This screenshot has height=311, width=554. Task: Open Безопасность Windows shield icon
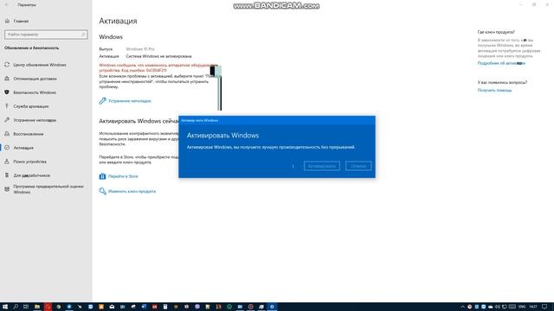click(7, 92)
